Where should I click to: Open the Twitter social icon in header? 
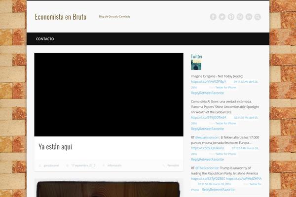tap(222, 17)
